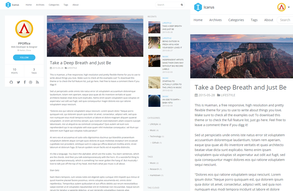The width and height of the screenshot is (293, 191).
Task: Open the Archives menu in desktop navbar
Action: [40, 5]
